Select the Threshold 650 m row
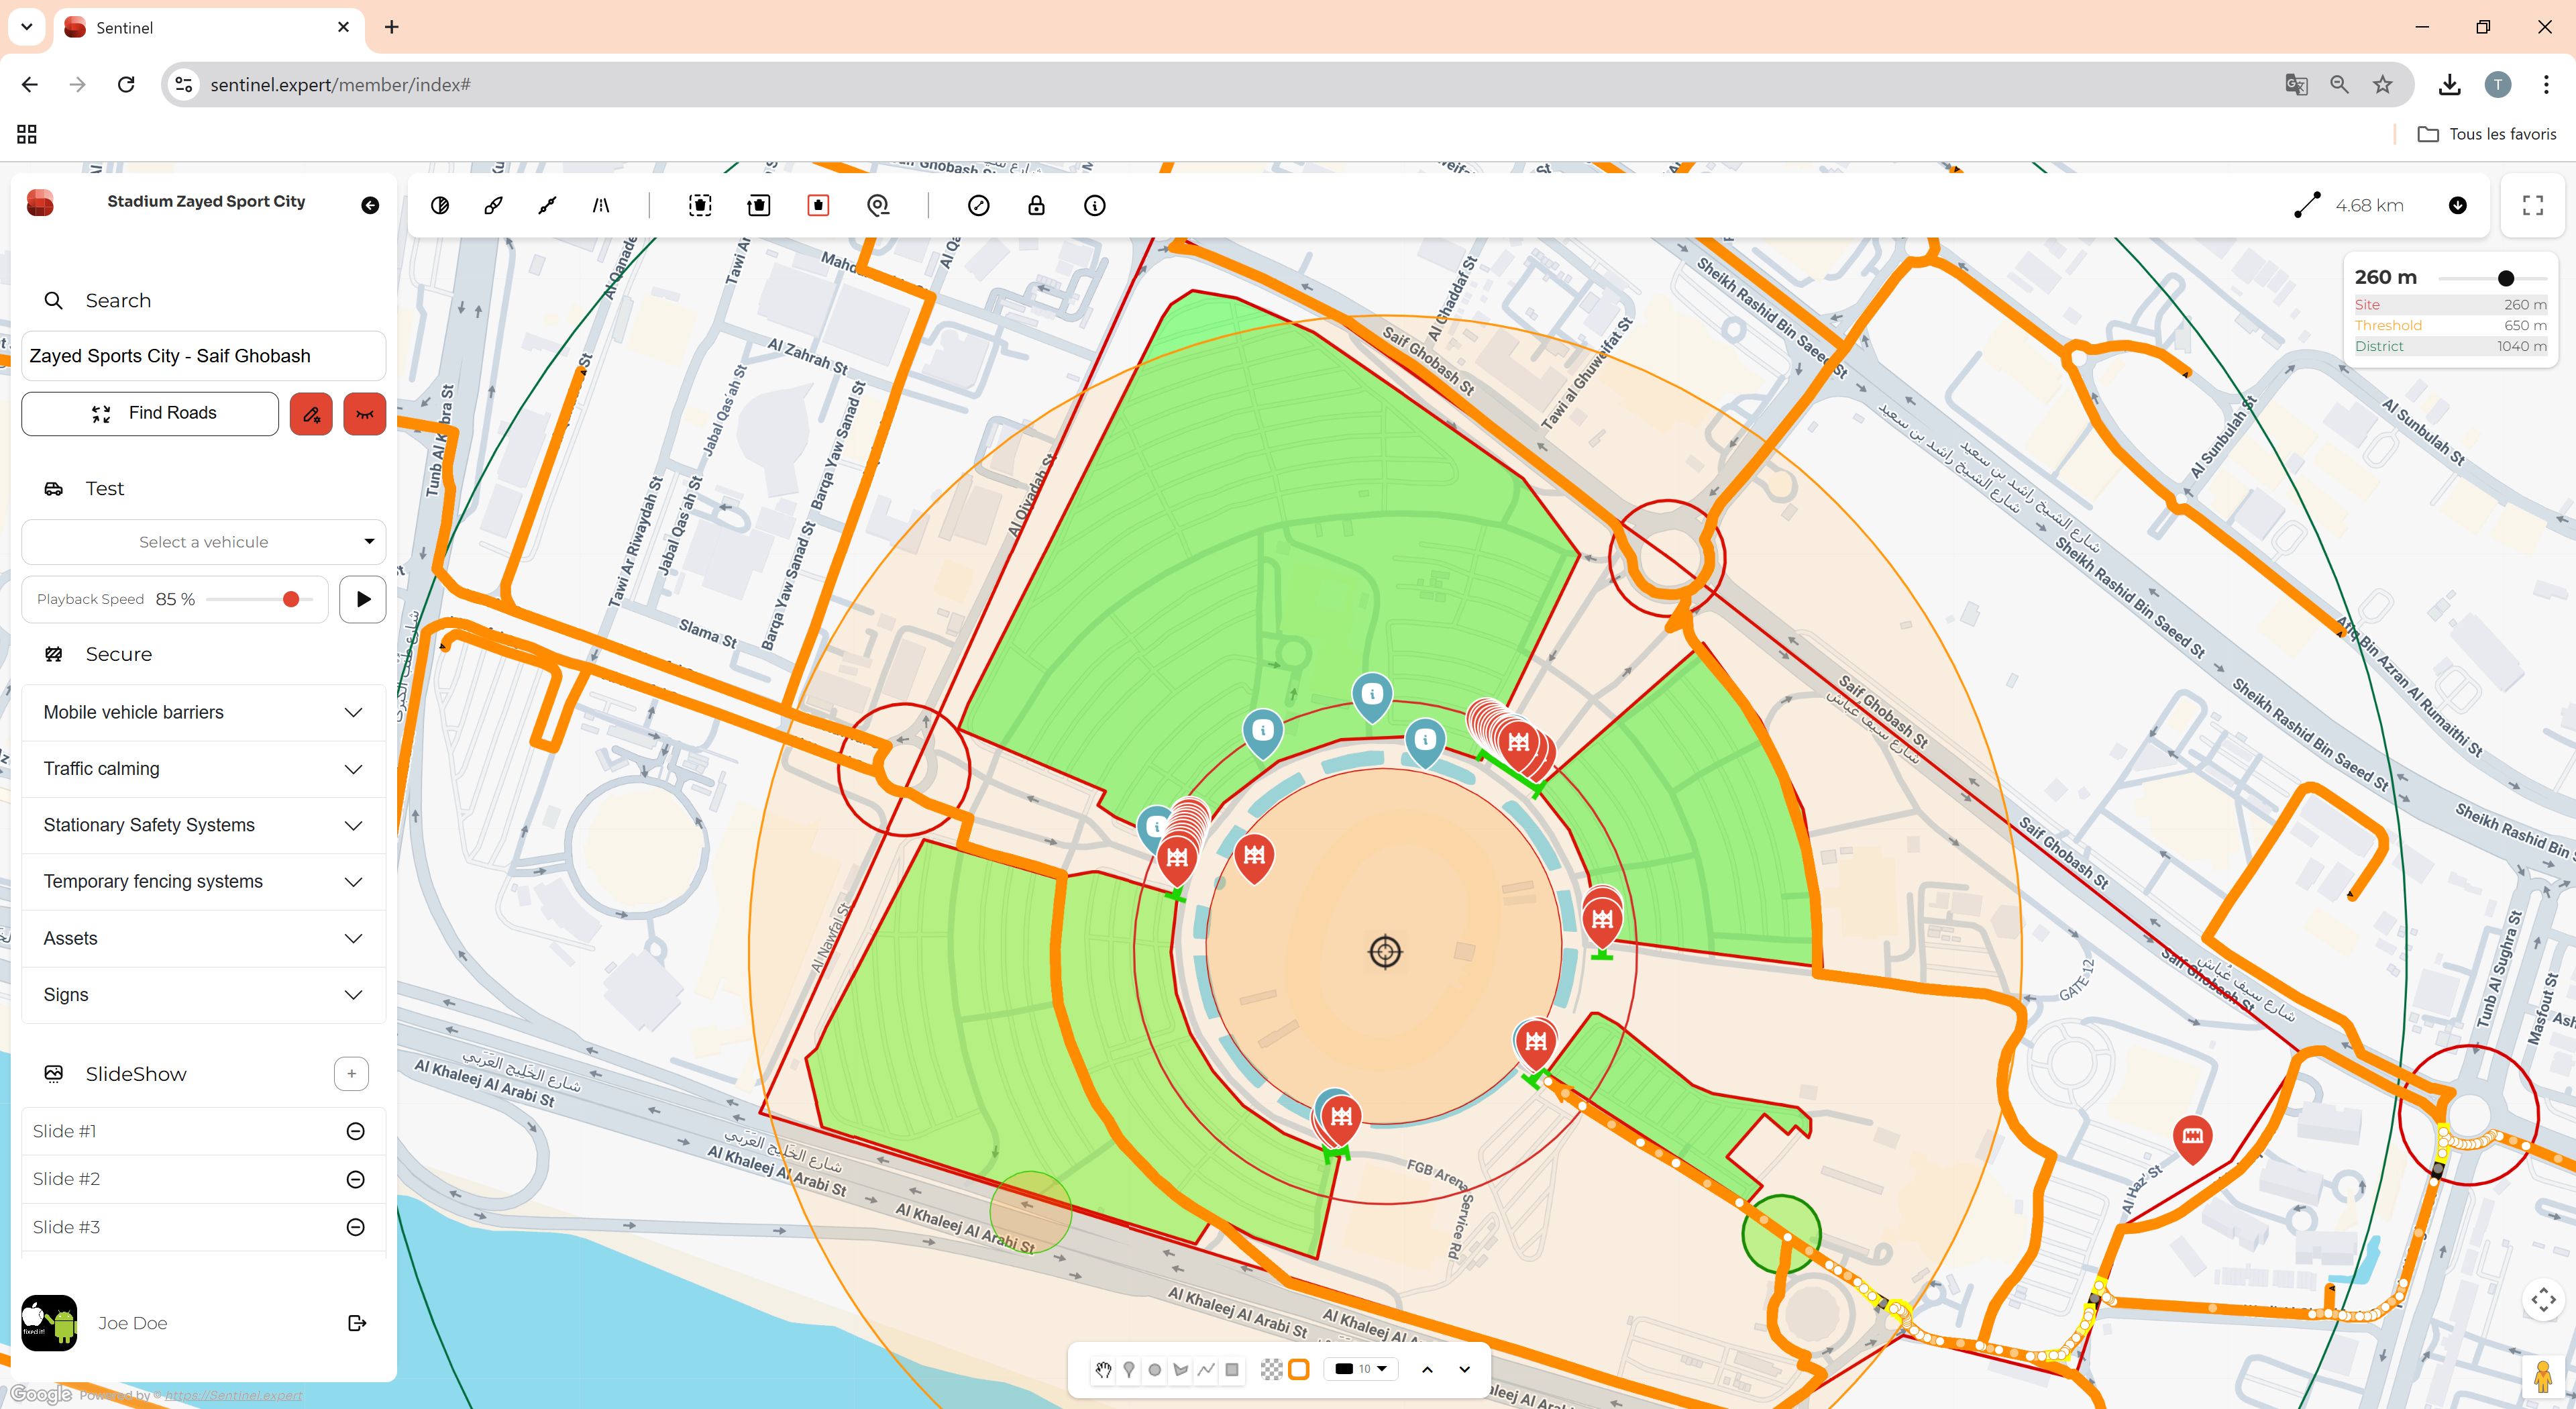This screenshot has width=2576, height=1409. pyautogui.click(x=2450, y=326)
